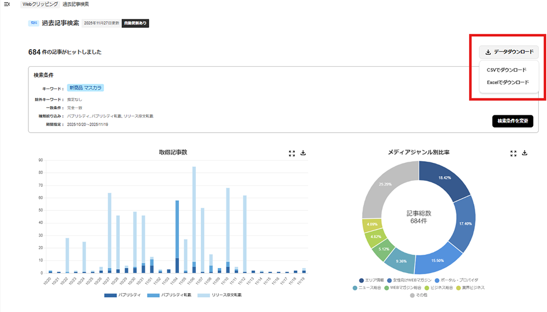This screenshot has width=547, height=312.
Task: Open Webクリッピング breadcrumb link
Action: 40,4
